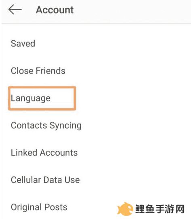This screenshot has height=219, width=191.
Task: Manage the Close Friends list entry
Action: point(38,71)
